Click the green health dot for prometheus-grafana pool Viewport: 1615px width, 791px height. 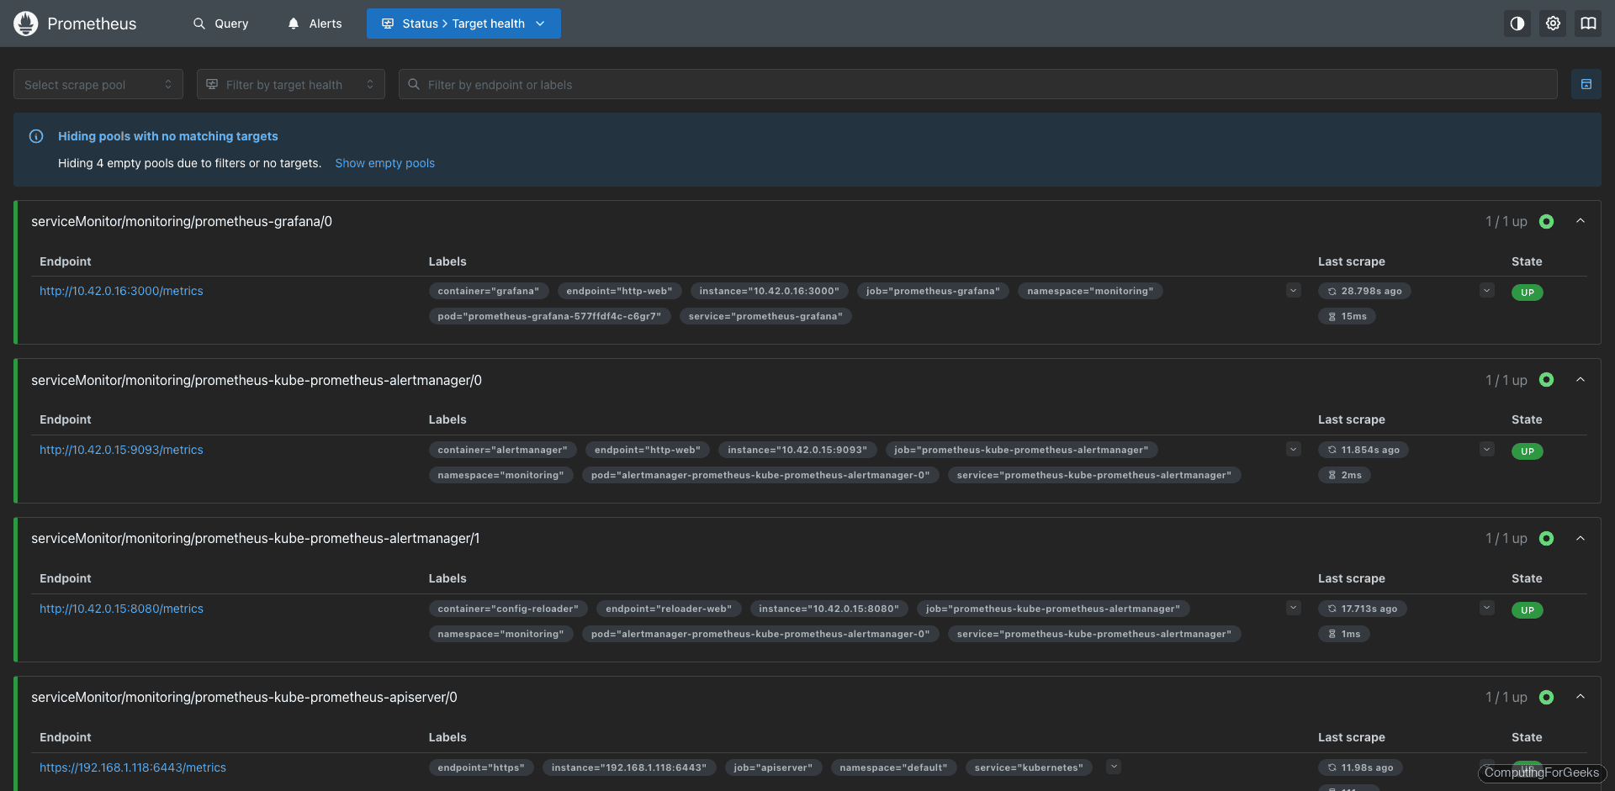pos(1547,221)
